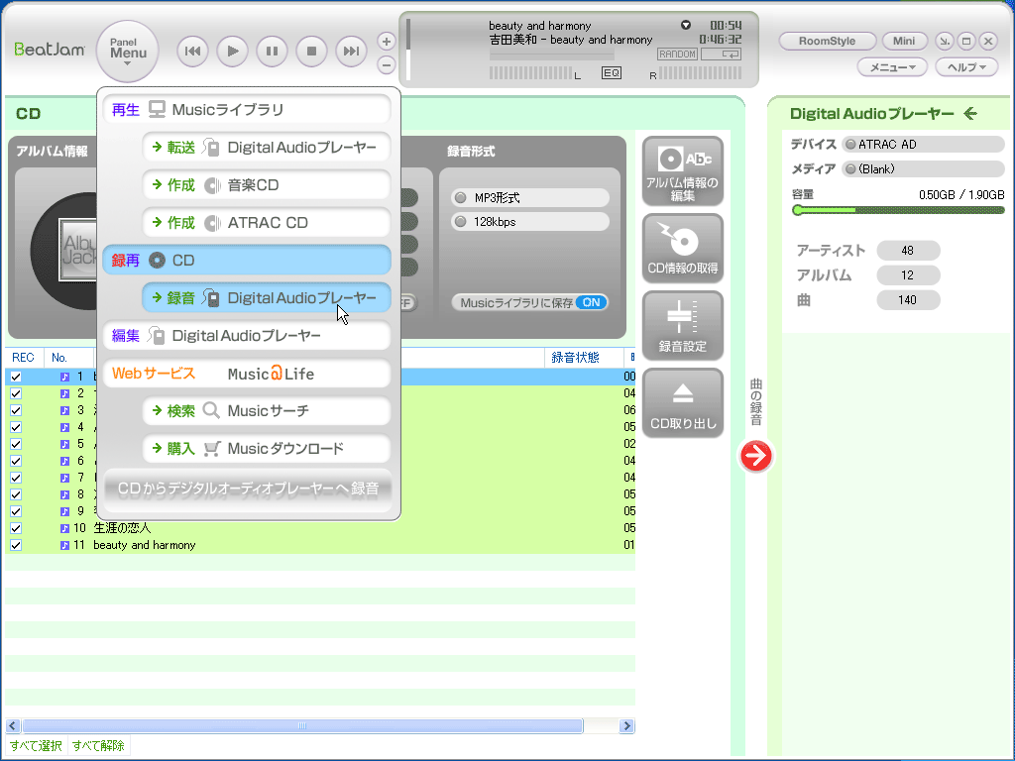Open 録音設定 recording settings

[682, 325]
